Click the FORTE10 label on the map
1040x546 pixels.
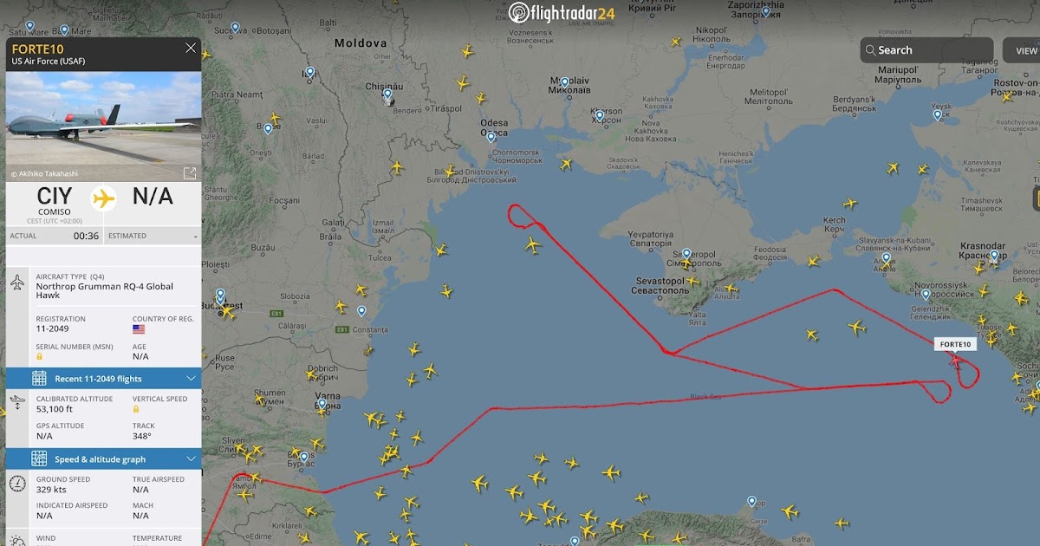[955, 344]
